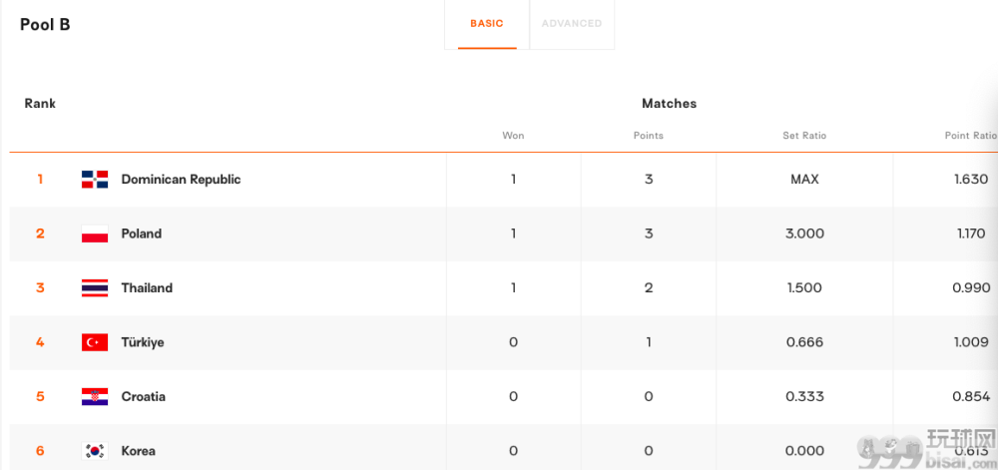The image size is (998, 470).
Task: Open the Korea team link
Action: 138,451
